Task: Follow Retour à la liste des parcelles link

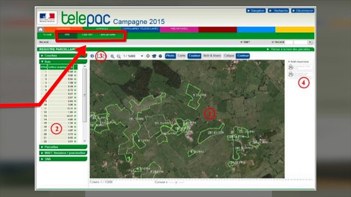Action: (x=288, y=49)
